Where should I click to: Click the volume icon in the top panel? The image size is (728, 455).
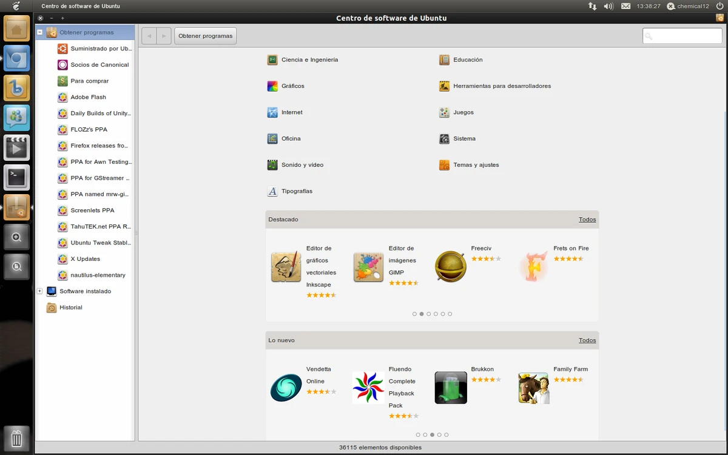coord(609,6)
